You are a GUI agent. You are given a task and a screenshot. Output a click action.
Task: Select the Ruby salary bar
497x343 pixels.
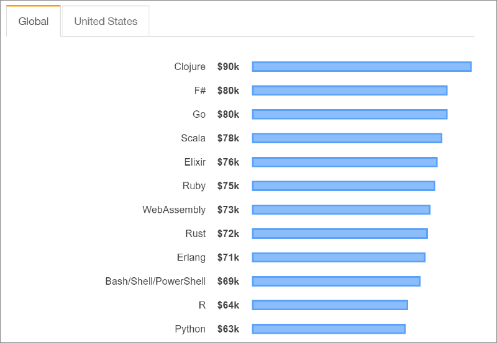tap(344, 186)
